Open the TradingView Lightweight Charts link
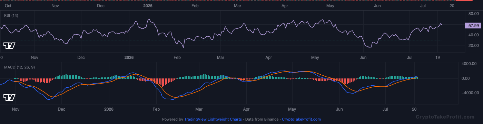 (x=213, y=119)
